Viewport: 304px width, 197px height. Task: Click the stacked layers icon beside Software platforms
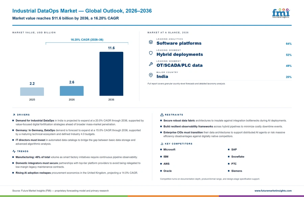point(151,42)
